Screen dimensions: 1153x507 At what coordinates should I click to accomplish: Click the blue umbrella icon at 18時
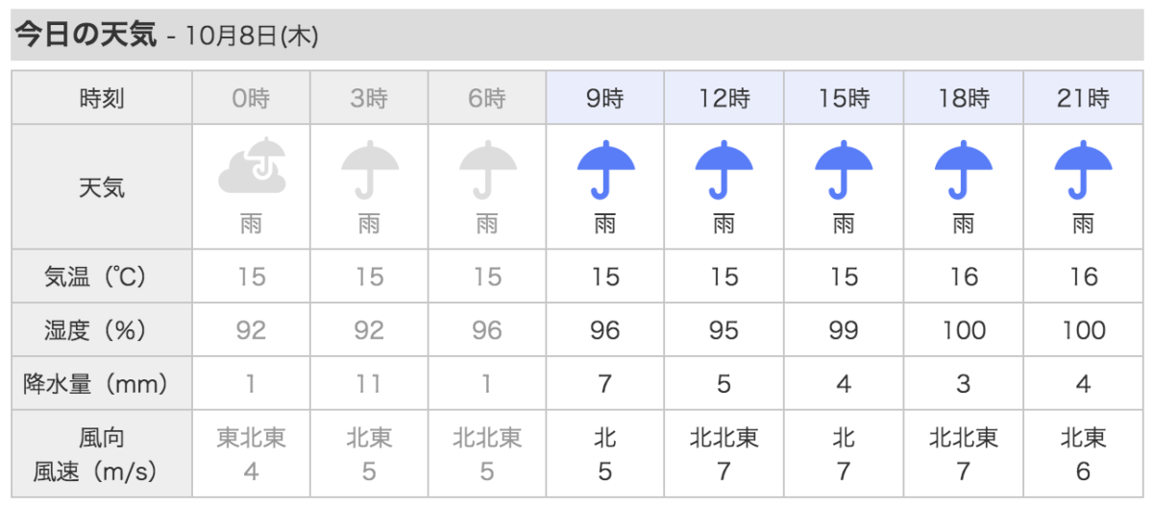pyautogui.click(x=964, y=170)
